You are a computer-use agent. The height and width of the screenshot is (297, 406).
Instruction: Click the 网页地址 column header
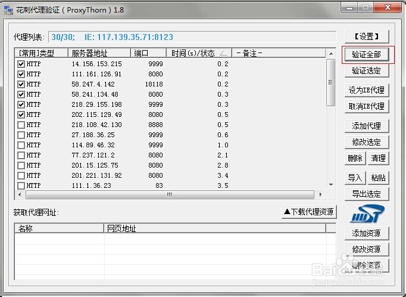(215, 228)
